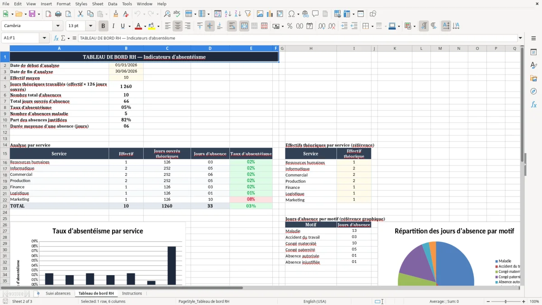Screen dimensions: 542x305
Task: Click the Print icon
Action: (58, 14)
